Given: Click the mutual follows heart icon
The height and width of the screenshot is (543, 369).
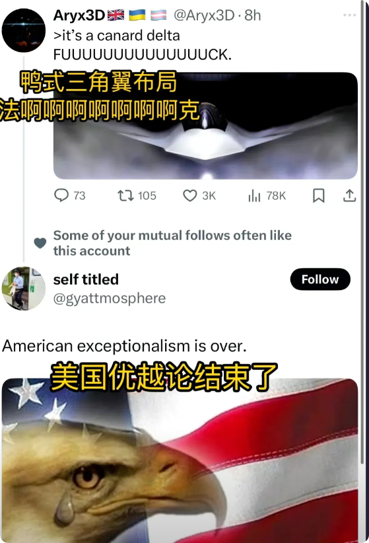Looking at the screenshot, I should [x=40, y=243].
